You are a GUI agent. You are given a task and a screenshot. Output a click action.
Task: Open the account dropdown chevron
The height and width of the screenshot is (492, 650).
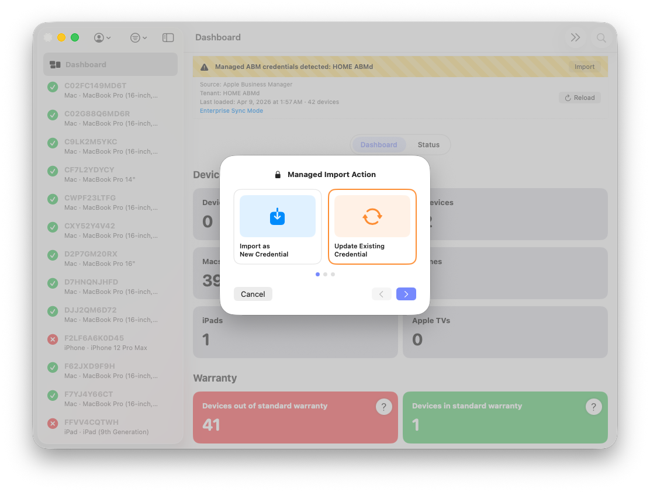[x=109, y=37]
